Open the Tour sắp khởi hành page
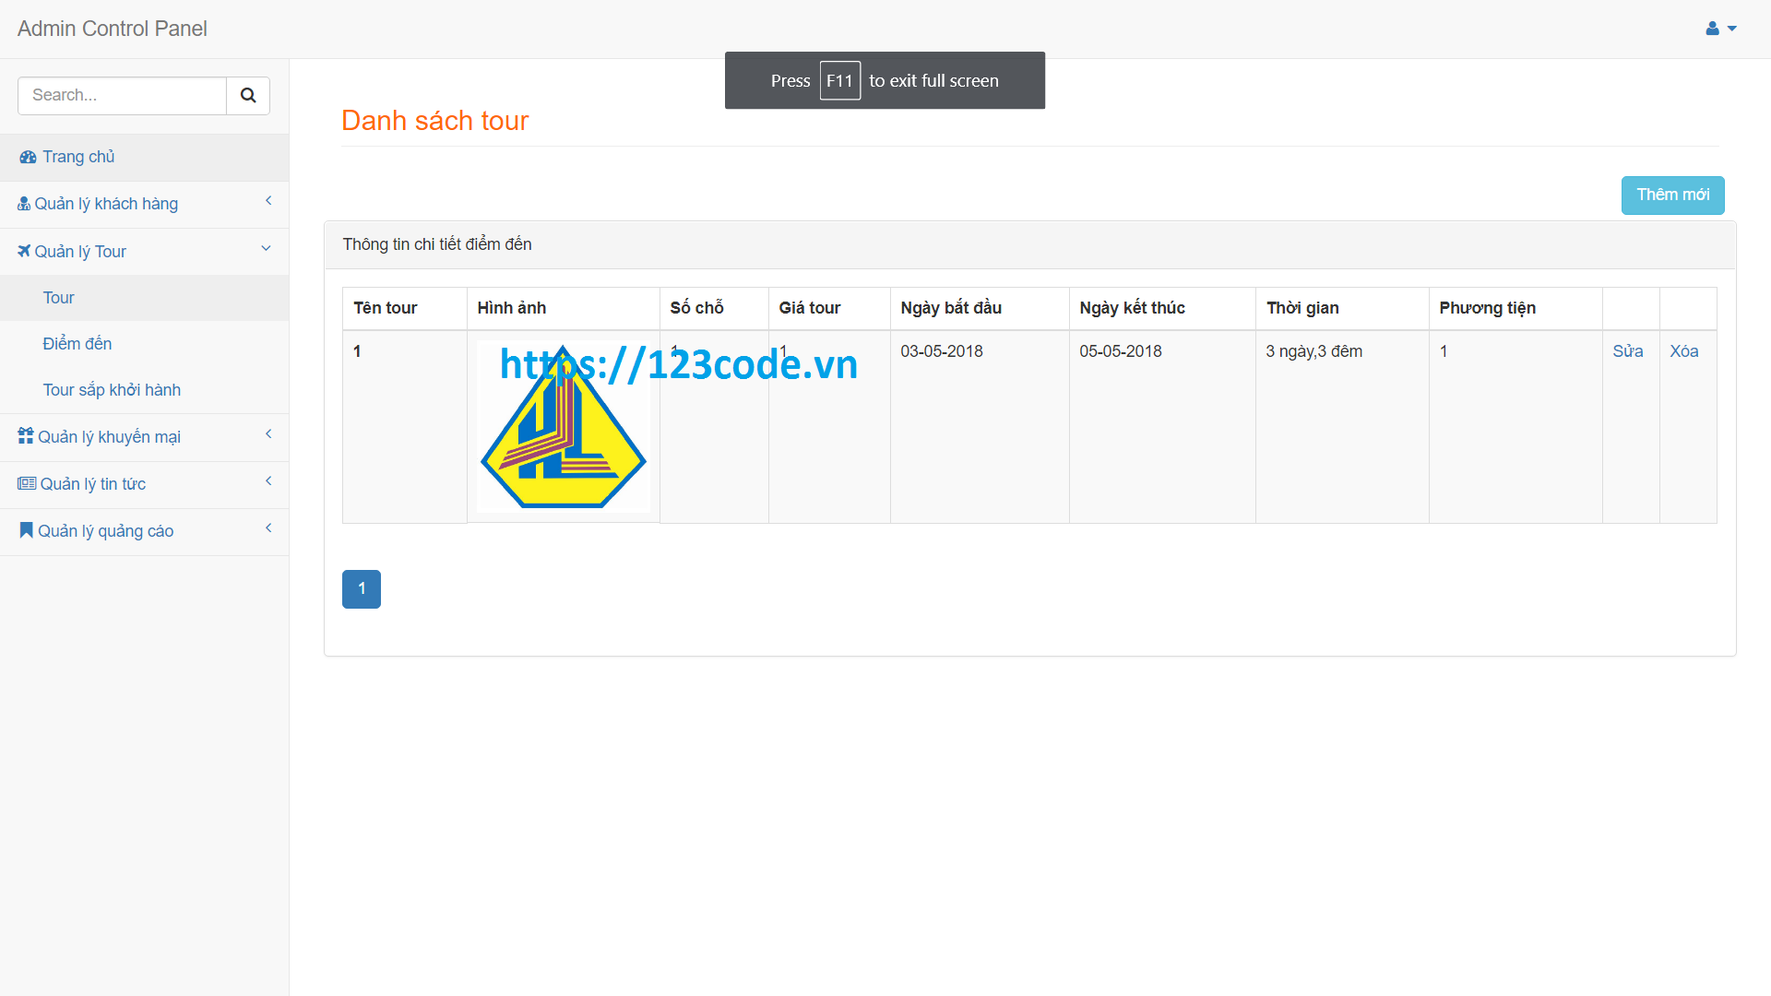 click(112, 389)
